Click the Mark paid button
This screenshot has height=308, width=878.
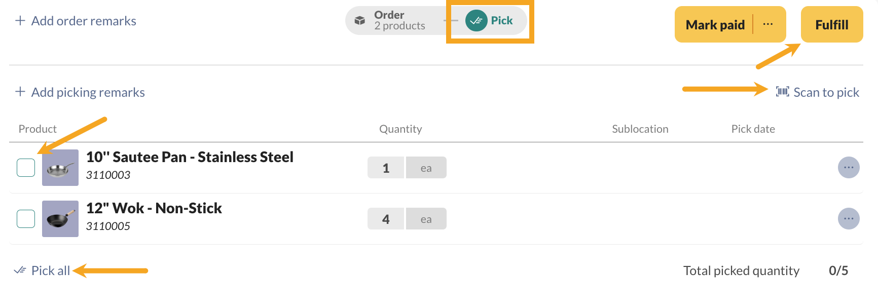[x=714, y=24]
